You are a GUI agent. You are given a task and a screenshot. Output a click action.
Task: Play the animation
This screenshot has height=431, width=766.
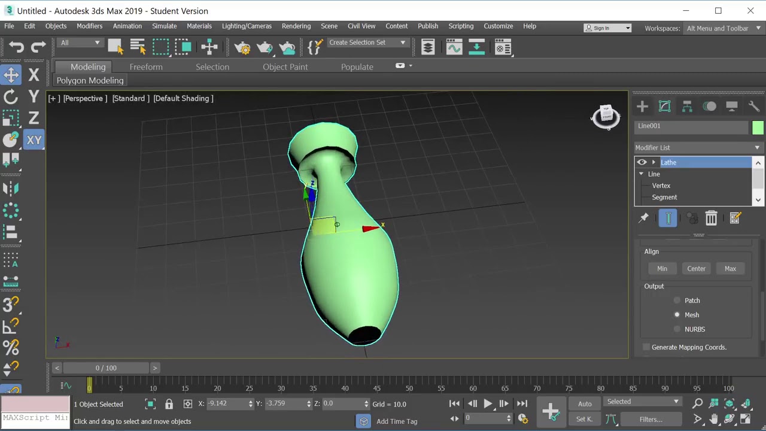488,404
